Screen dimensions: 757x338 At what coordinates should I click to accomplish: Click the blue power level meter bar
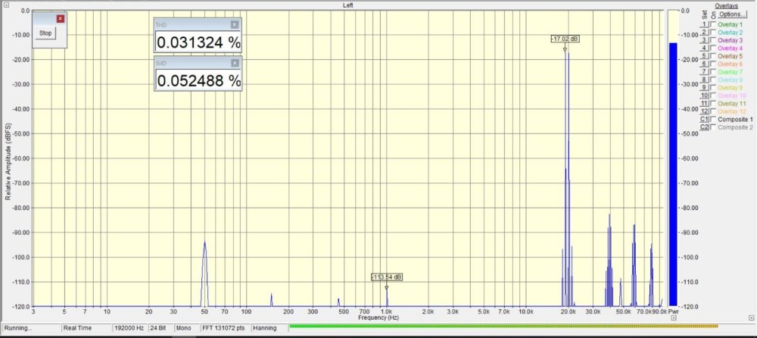tap(673, 174)
